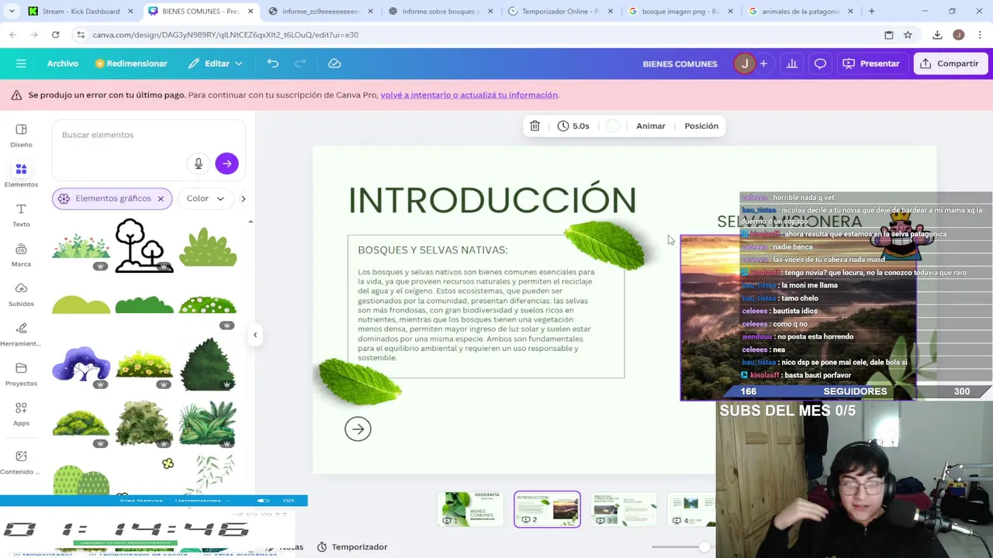Switch to the animales de la patagonia tab
The image size is (993, 558).
[801, 12]
